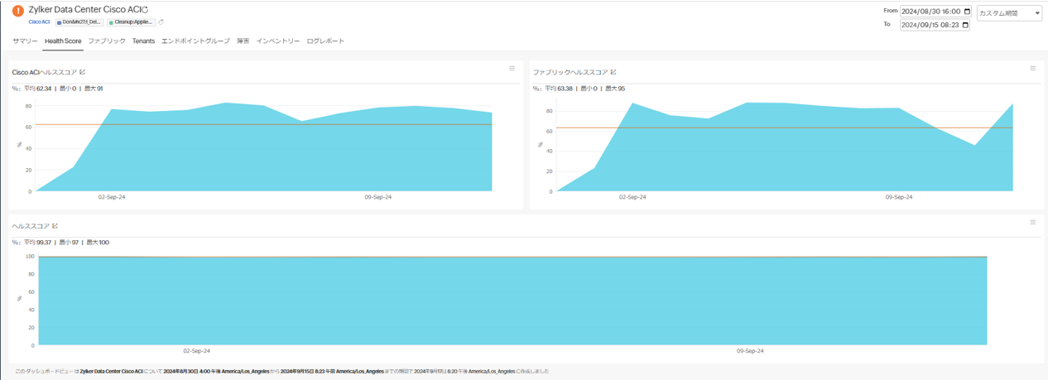Image resolution: width=1048 pixels, height=380 pixels.
Task: Click 02-Sep-24 label on ファブリック chart
Action: [632, 197]
